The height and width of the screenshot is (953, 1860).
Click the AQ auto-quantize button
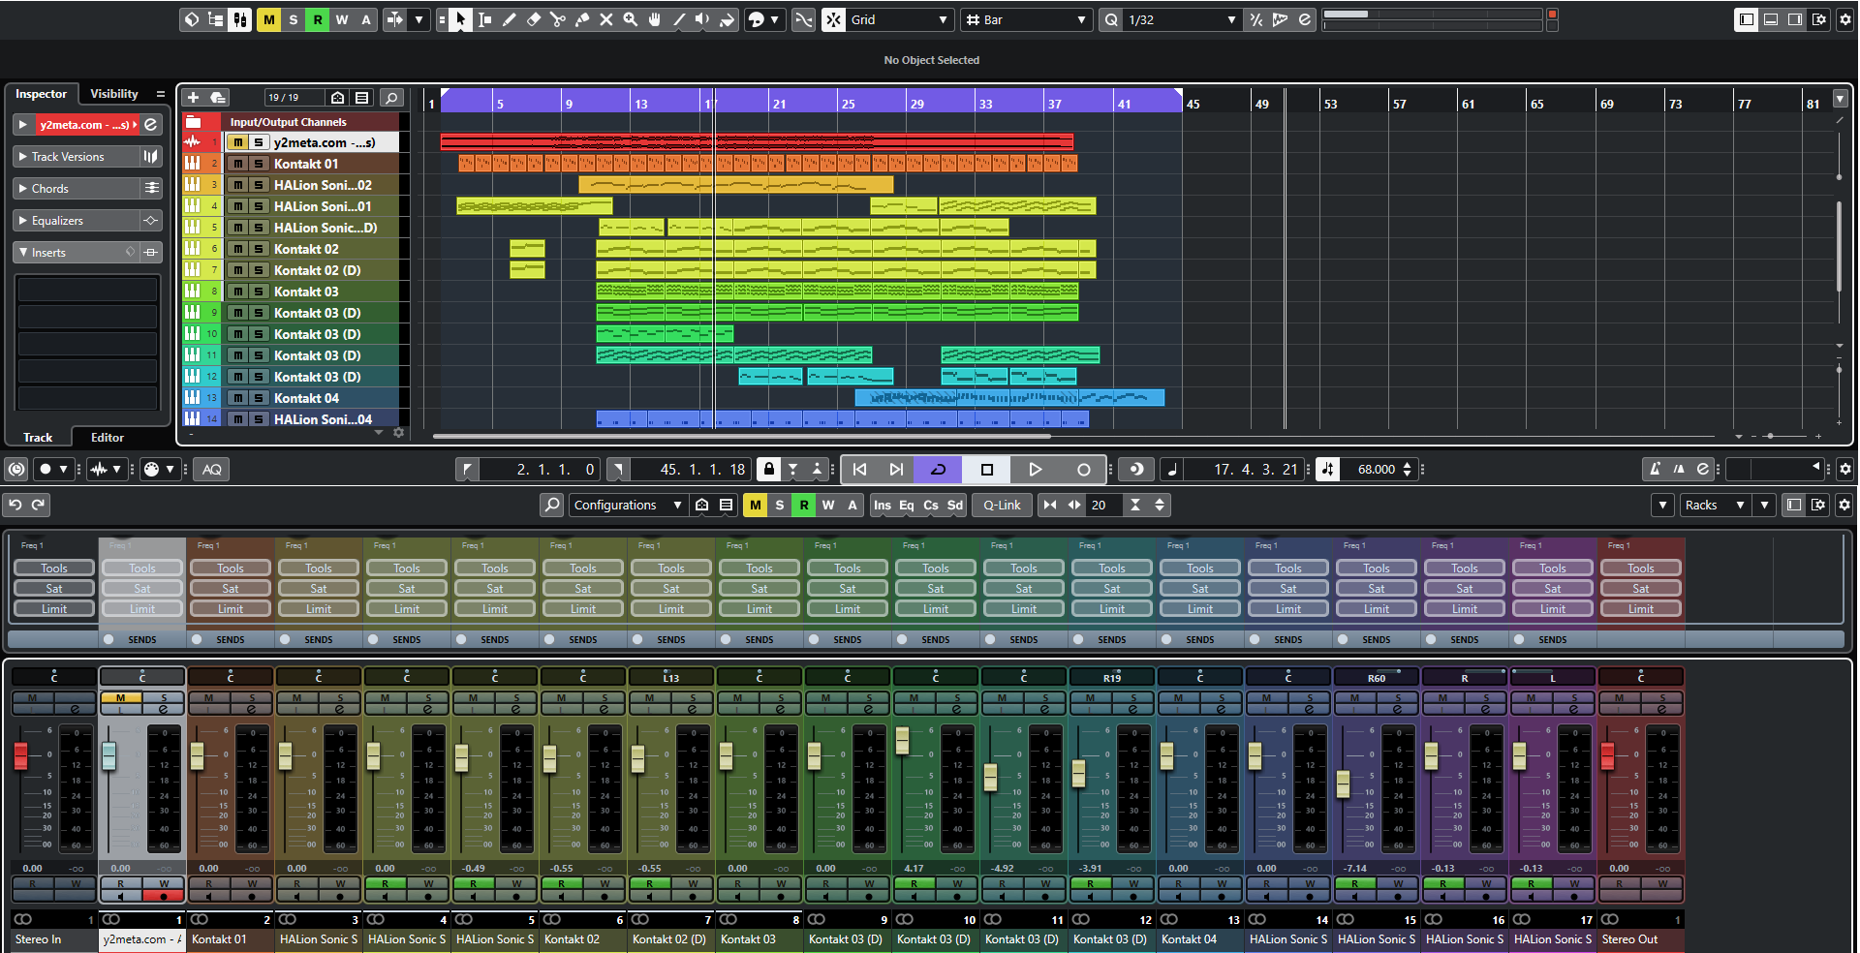pyautogui.click(x=212, y=470)
